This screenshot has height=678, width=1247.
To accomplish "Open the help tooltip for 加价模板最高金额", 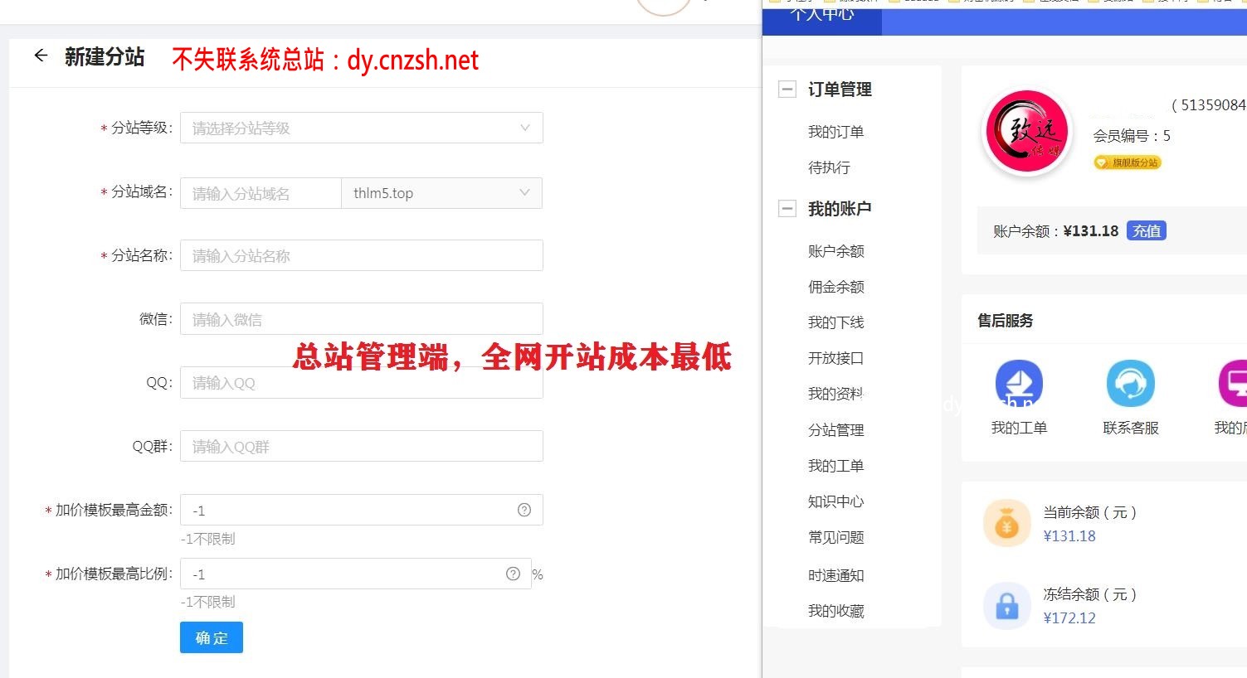I will tap(524, 510).
